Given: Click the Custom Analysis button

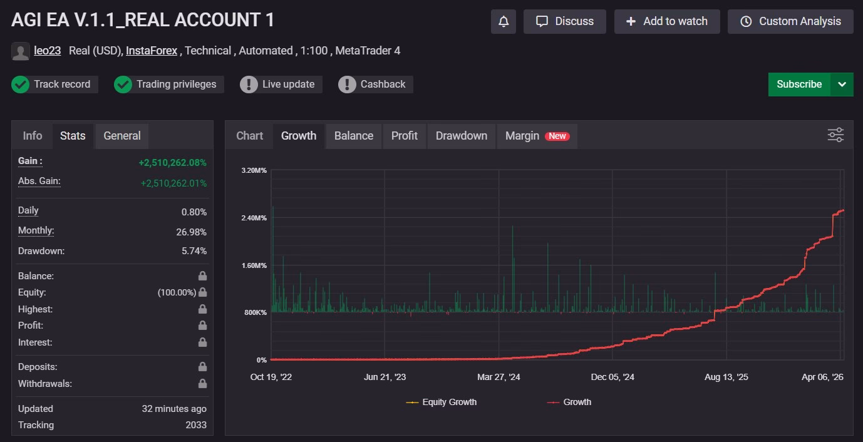Looking at the screenshot, I should (x=790, y=21).
